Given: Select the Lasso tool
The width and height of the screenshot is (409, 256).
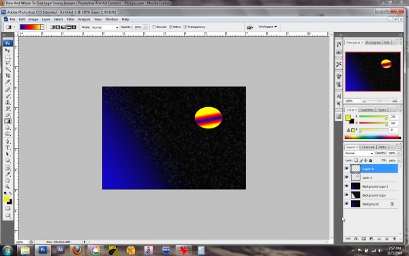Looking at the screenshot, I should click(7, 63).
